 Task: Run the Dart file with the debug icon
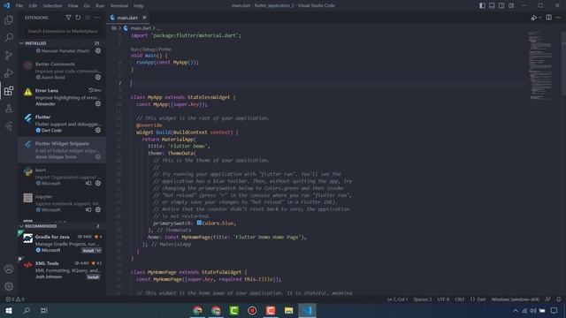pyautogui.click(x=534, y=18)
